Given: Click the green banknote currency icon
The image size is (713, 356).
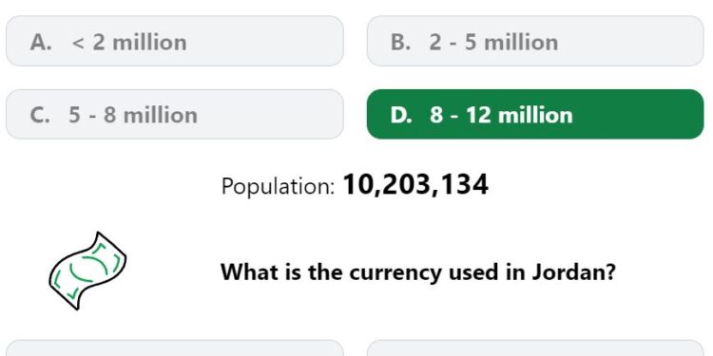Looking at the screenshot, I should point(87,272).
